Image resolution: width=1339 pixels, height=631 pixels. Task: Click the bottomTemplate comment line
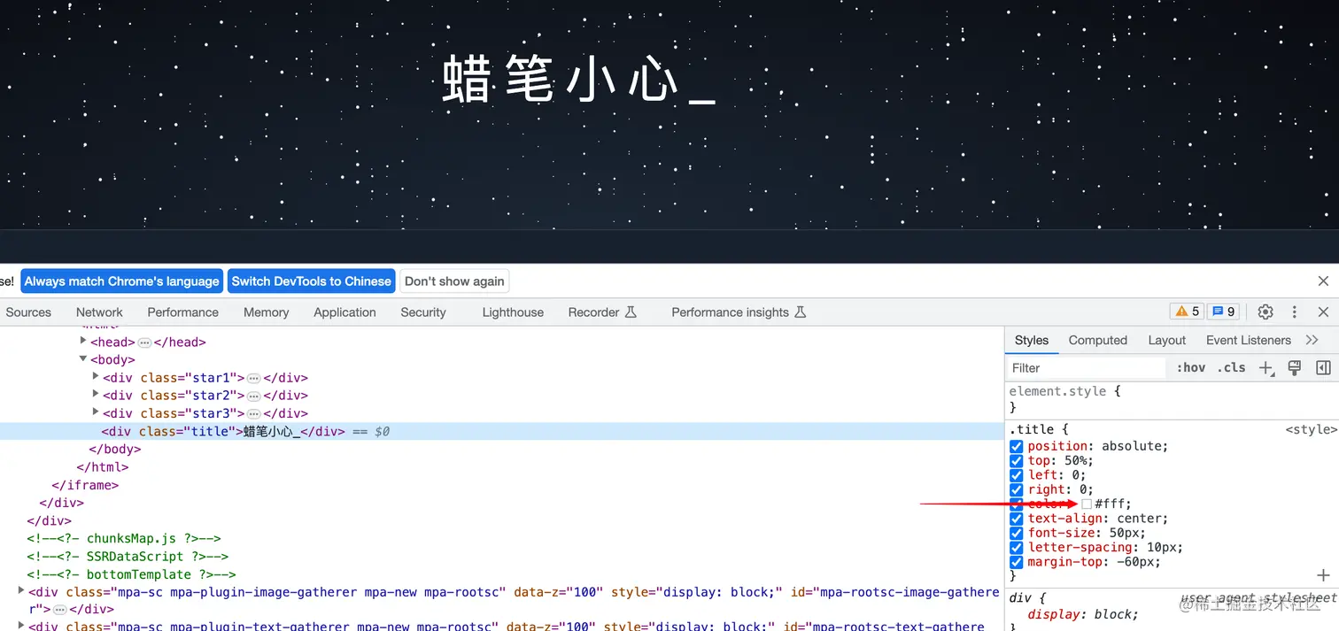[131, 574]
